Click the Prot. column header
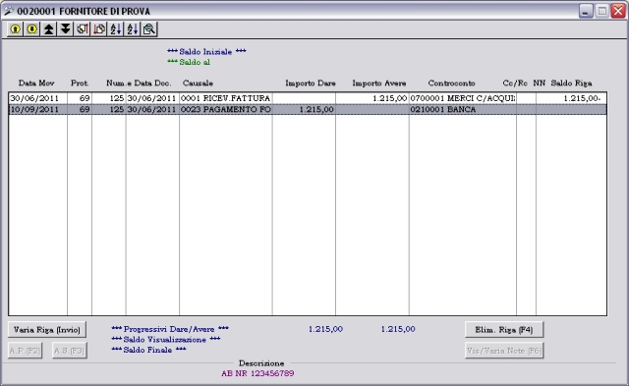This screenshot has width=629, height=386. (80, 83)
